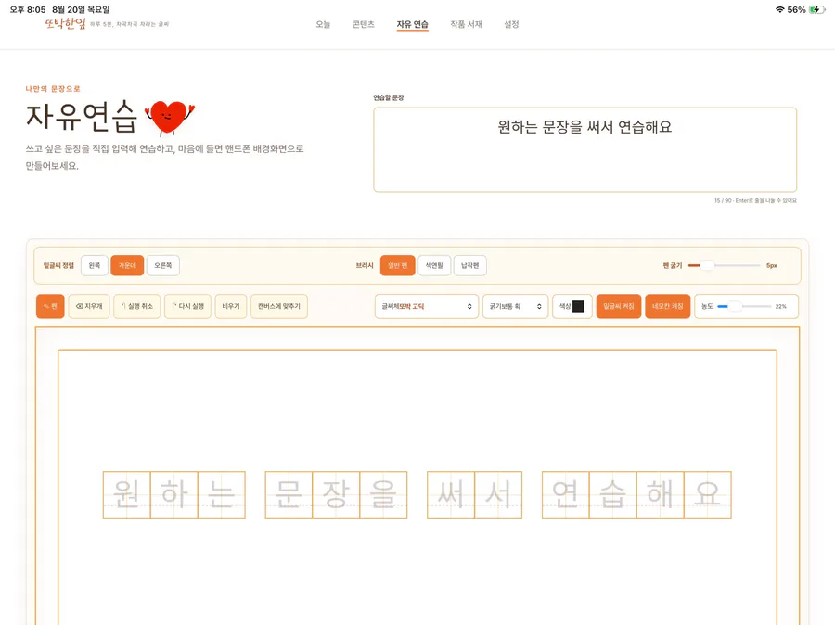The height and width of the screenshot is (625, 835).
Task: Tap the 문 practice cell
Action: point(289,494)
